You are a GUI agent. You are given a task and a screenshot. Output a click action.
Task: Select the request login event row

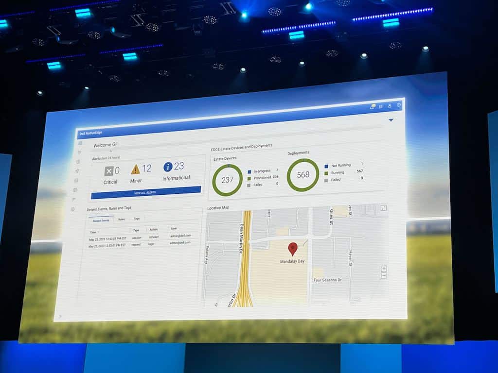pyautogui.click(x=140, y=245)
